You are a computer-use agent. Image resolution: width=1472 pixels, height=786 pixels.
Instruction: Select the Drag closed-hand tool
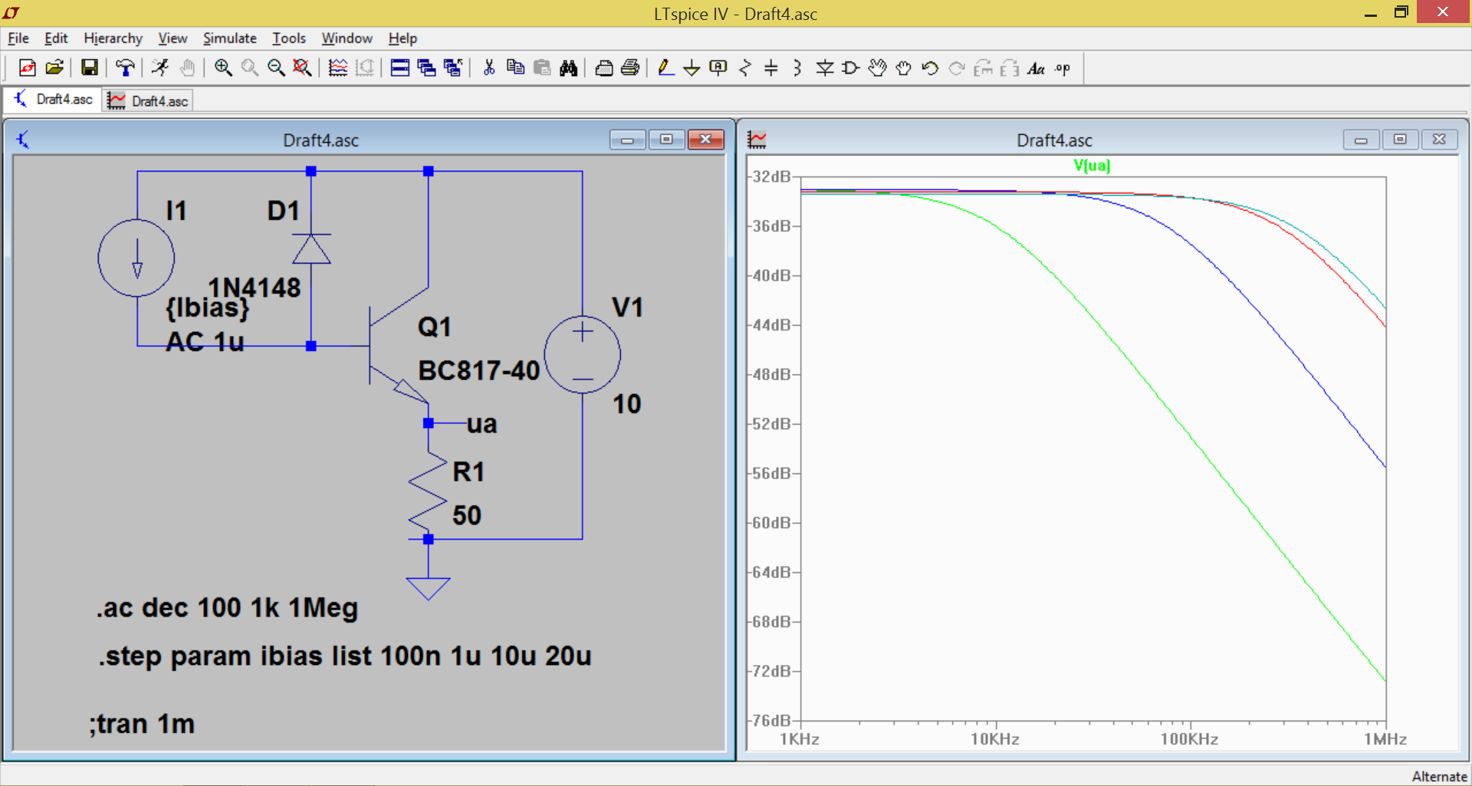coord(904,68)
